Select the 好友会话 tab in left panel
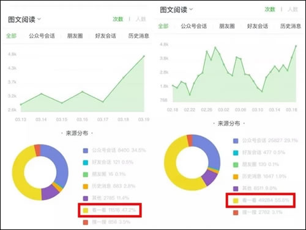This screenshot has width=306, height=230. (x=105, y=36)
